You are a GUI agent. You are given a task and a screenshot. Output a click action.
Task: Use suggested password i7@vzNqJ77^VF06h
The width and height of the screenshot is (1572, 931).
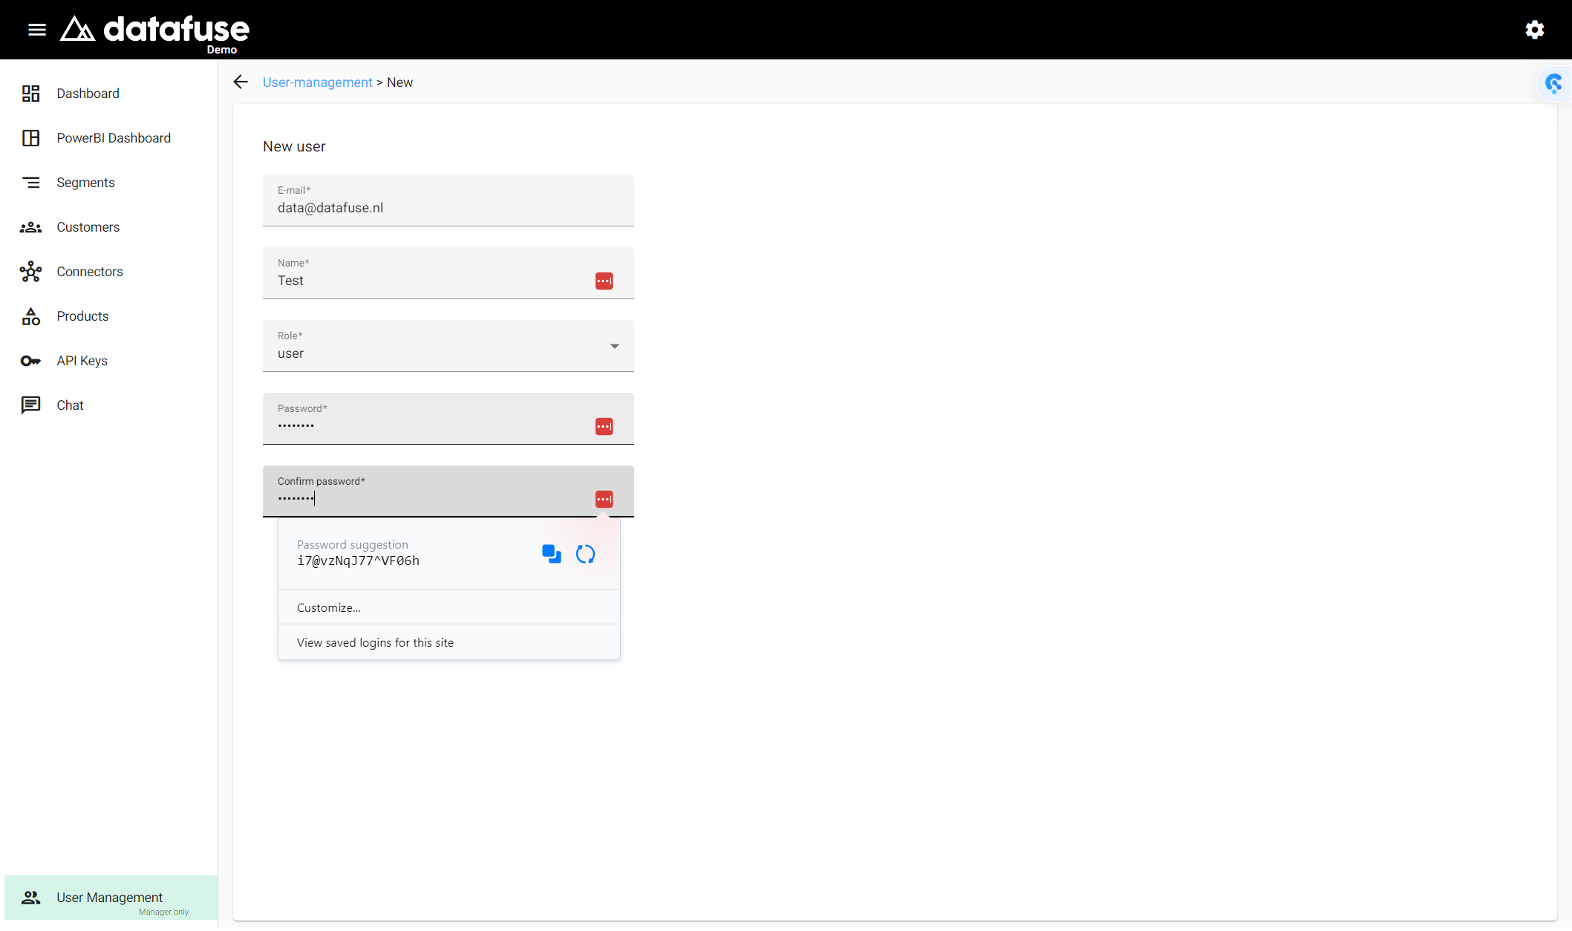358,561
